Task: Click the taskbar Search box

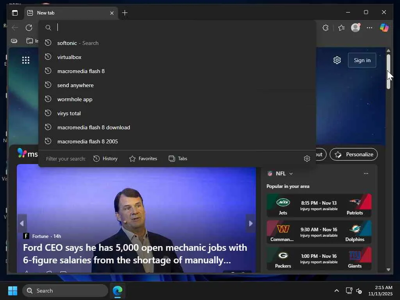Action: 65,291
